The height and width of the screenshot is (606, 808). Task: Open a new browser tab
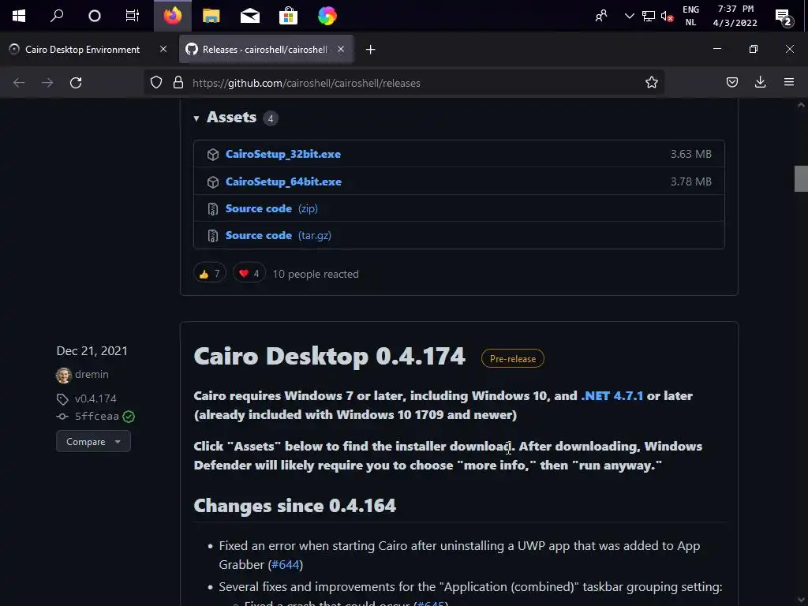(x=371, y=50)
